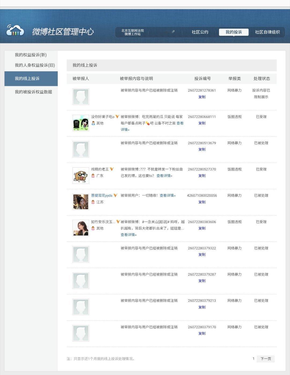Click gender icon beside 江苏
The height and width of the screenshot is (375, 290).
pos(93,202)
